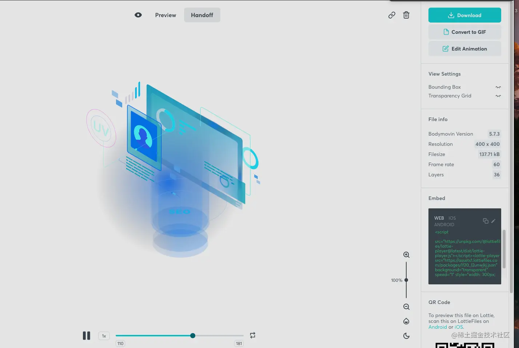Select the WEB embed tab
Screen dimensions: 519x348
pos(439,218)
